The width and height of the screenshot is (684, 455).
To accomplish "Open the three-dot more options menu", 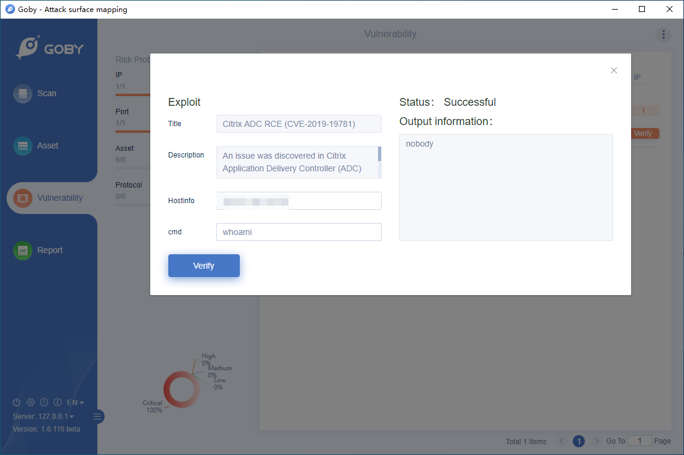I will point(664,34).
